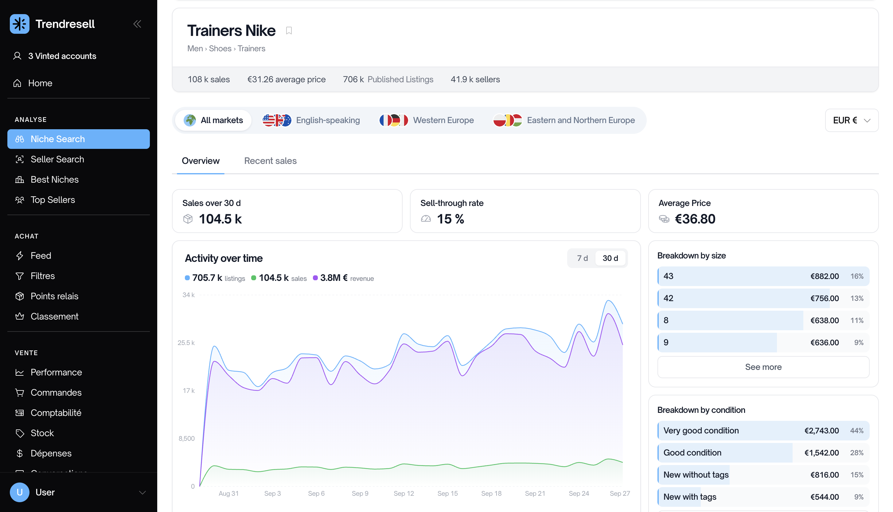The height and width of the screenshot is (512, 893).
Task: Click the Trendresell logo icon
Action: 19,24
